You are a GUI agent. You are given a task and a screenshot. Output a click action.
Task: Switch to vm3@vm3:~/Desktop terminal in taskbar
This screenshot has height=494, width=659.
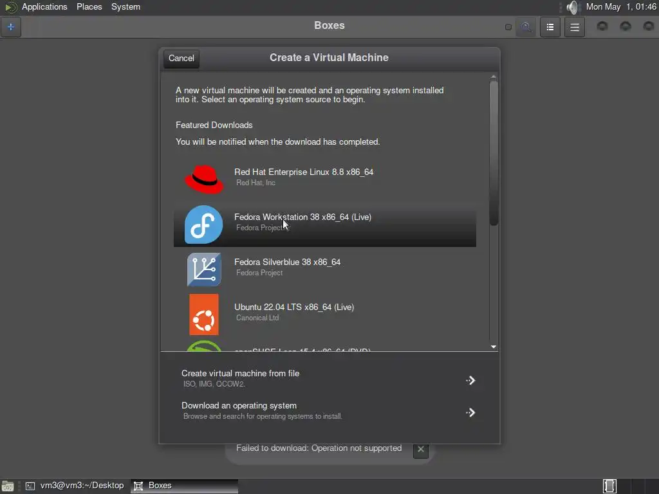click(75, 486)
